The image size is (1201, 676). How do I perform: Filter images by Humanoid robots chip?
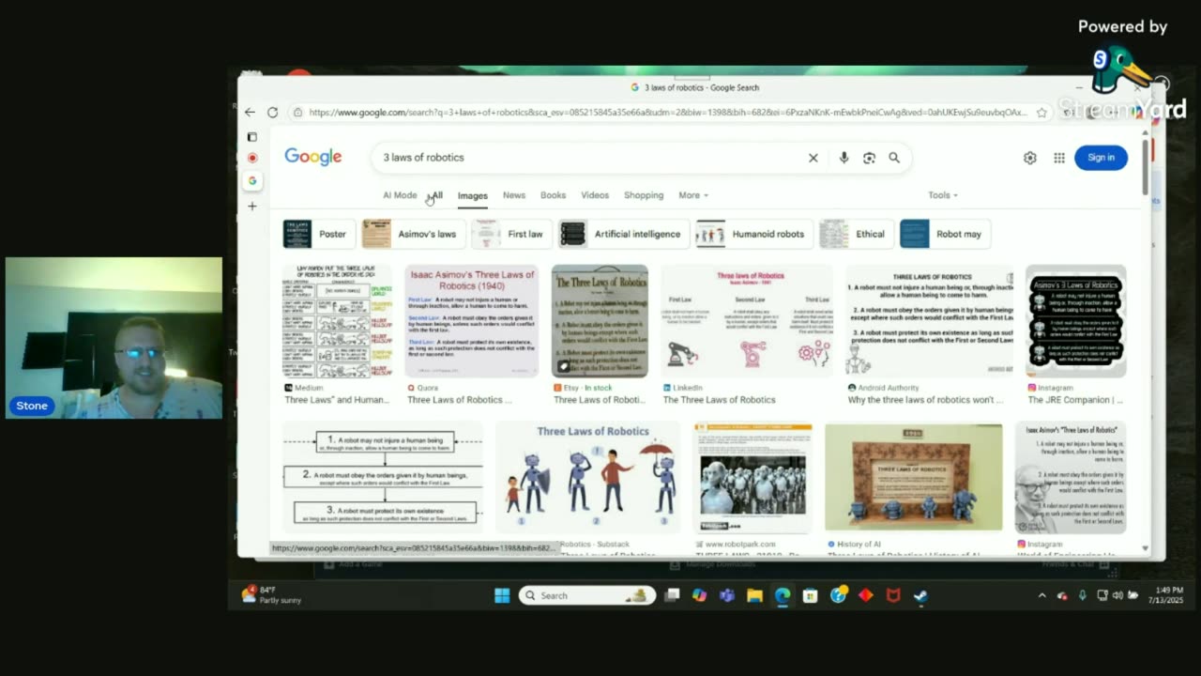tap(754, 234)
